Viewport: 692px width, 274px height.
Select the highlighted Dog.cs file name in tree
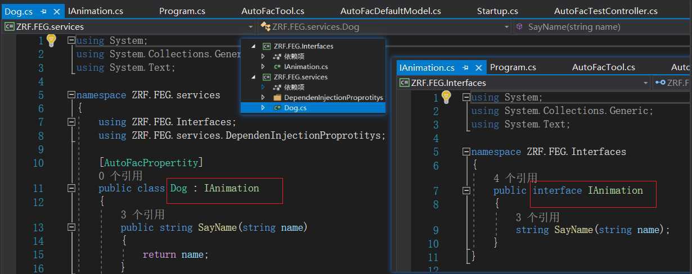295,108
